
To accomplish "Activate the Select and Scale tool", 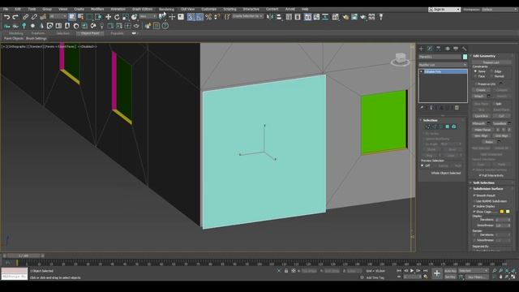I will pos(126,17).
